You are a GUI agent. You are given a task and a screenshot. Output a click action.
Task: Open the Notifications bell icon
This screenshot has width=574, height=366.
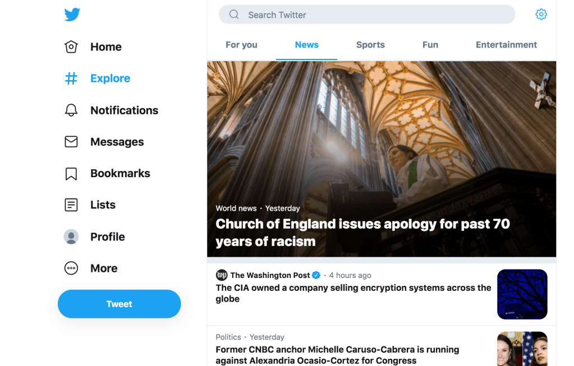(x=71, y=110)
